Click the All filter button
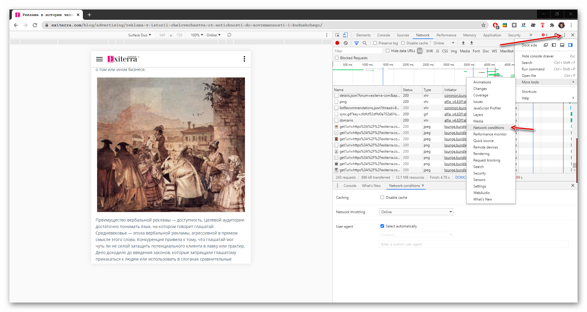The image size is (587, 312). click(420, 51)
